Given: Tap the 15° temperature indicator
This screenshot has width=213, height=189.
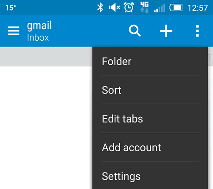Looking at the screenshot, I should pyautogui.click(x=11, y=8).
